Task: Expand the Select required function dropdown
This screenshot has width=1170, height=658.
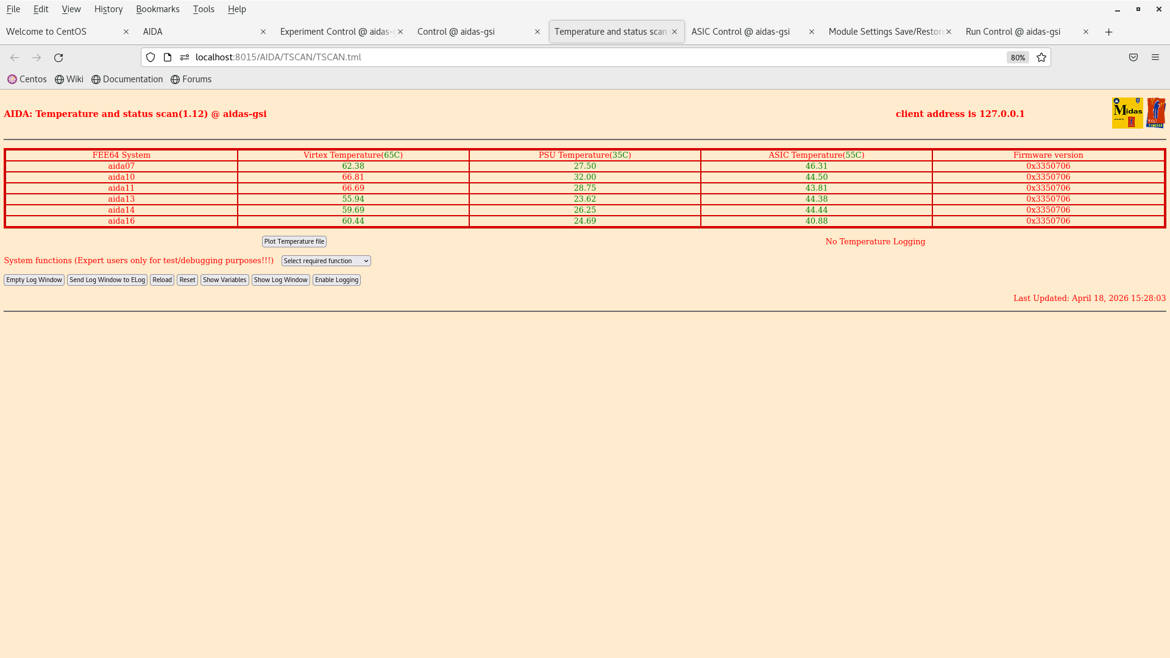Action: tap(325, 260)
